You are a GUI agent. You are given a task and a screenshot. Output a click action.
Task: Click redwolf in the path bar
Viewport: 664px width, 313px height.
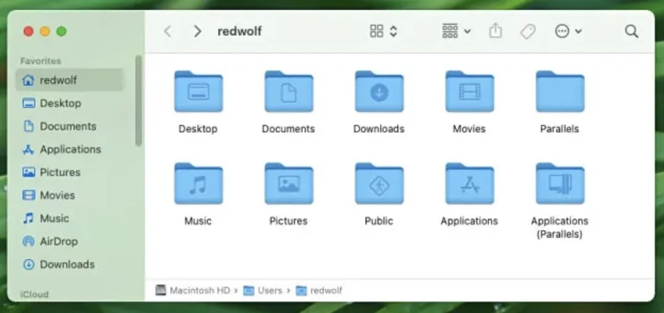tap(319, 290)
